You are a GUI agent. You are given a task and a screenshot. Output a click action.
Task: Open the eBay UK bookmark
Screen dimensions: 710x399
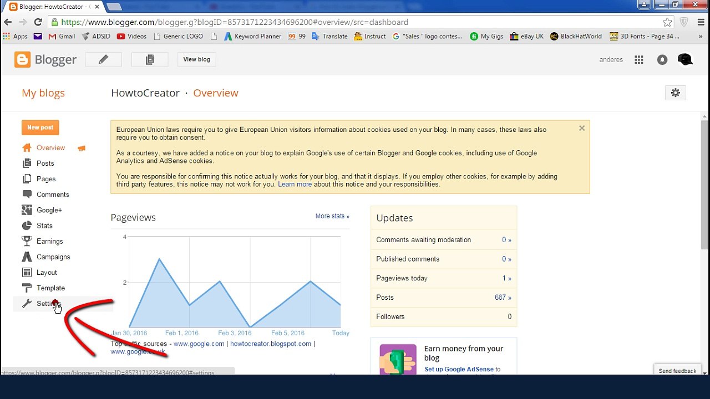click(526, 37)
